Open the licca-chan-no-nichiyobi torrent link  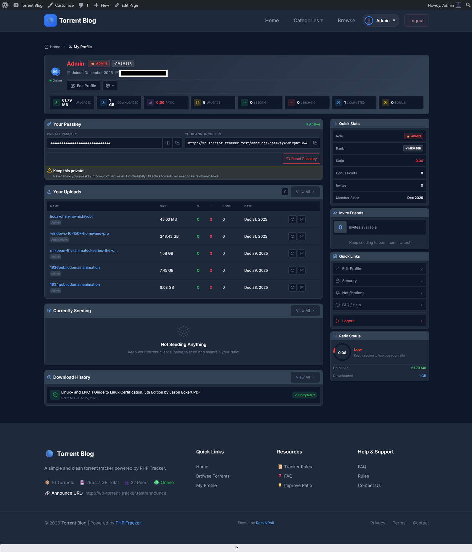point(71,216)
